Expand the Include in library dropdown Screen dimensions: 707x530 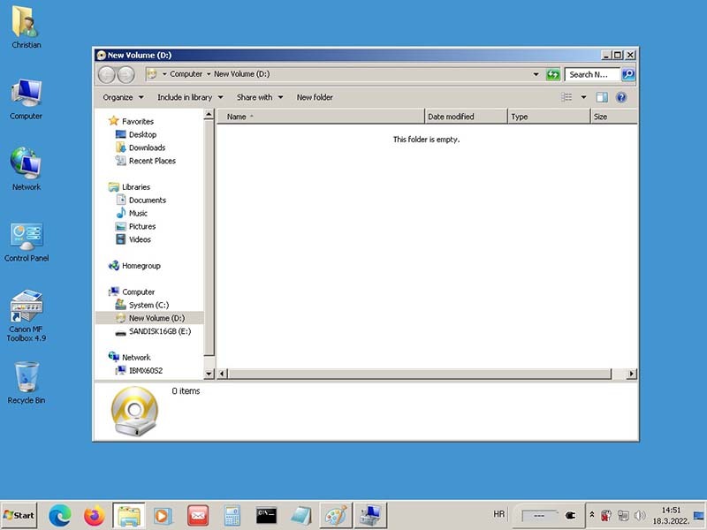[190, 97]
